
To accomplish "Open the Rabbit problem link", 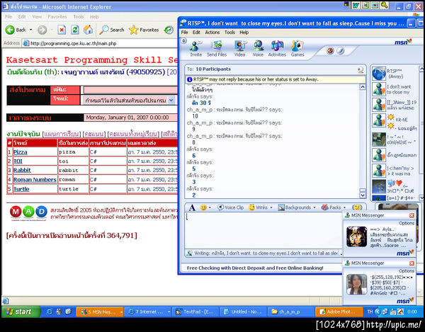I will (22, 171).
